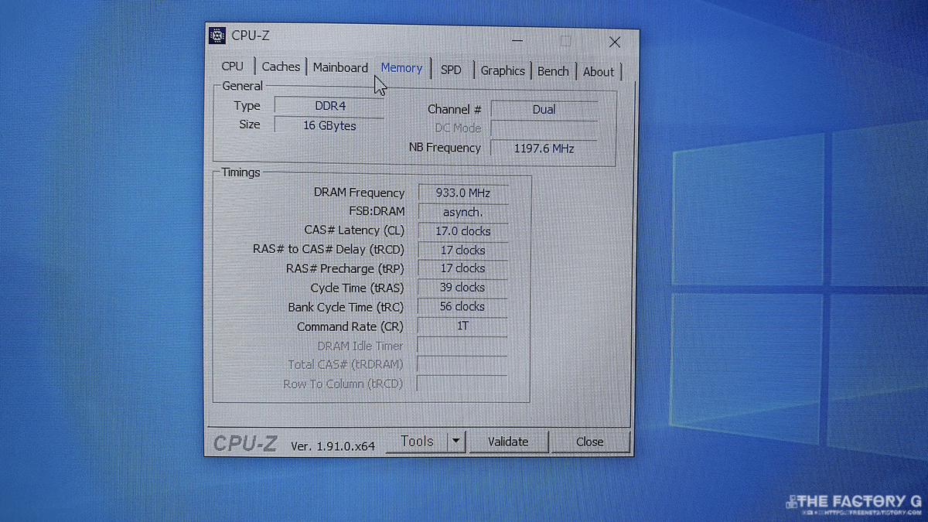Screen dimensions: 928x522
Task: Click the Channel # label
Action: click(455, 110)
